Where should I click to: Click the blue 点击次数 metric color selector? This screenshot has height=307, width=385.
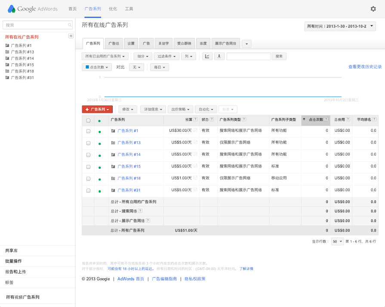tap(97, 67)
